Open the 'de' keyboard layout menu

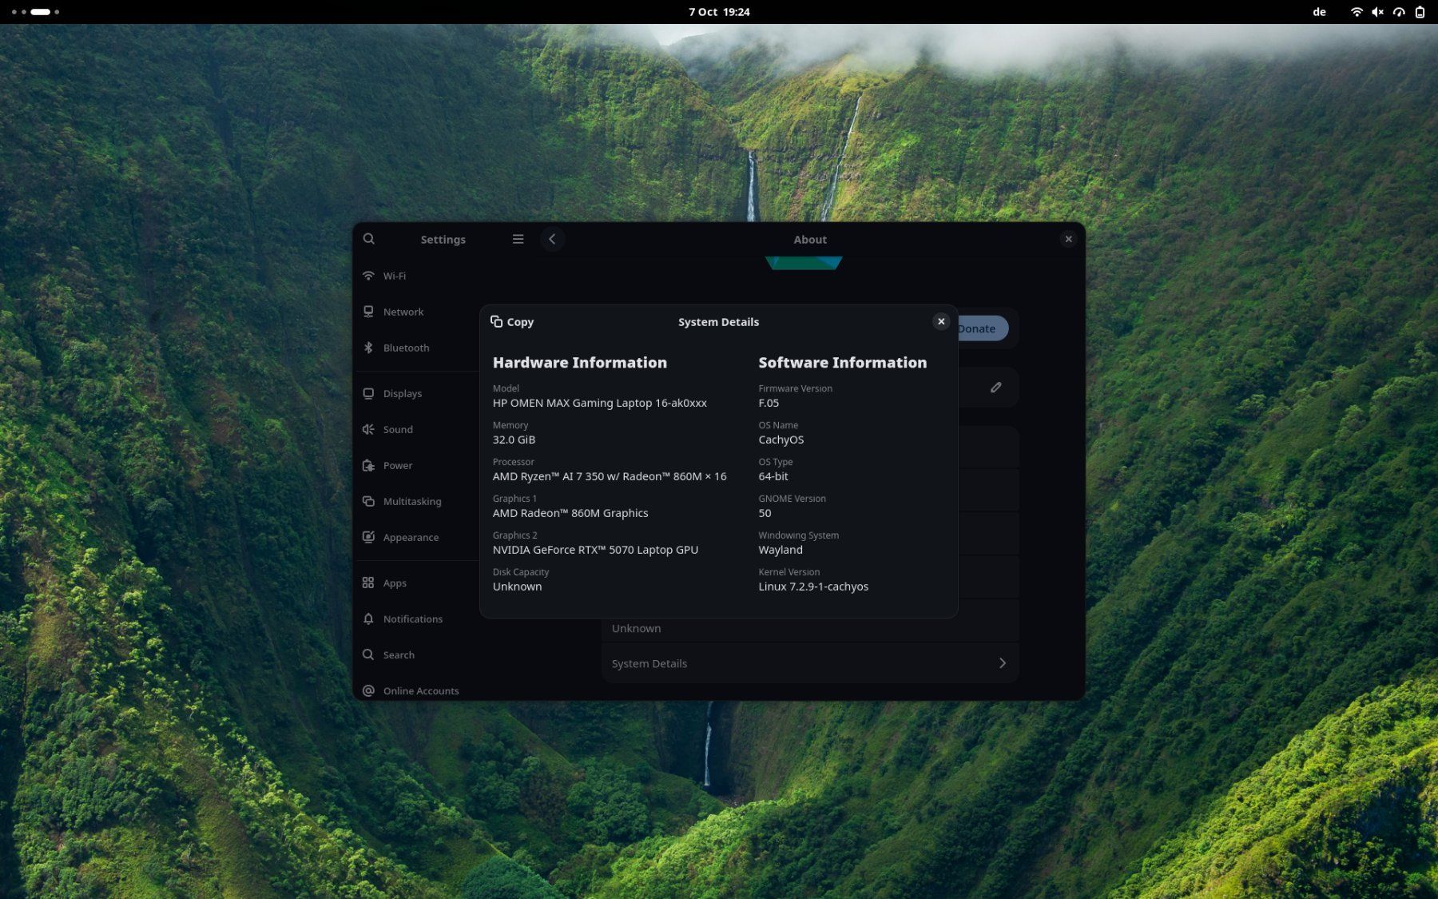click(1319, 12)
